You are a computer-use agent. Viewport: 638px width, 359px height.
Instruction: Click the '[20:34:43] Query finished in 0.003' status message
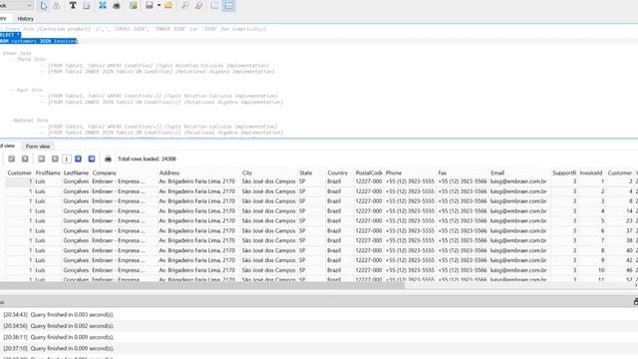click(x=59, y=315)
